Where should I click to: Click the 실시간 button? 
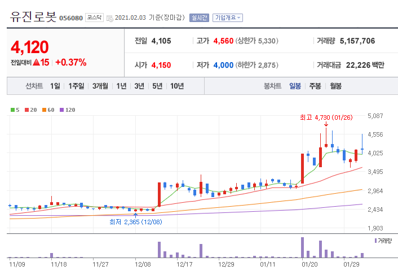pyautogui.click(x=199, y=18)
